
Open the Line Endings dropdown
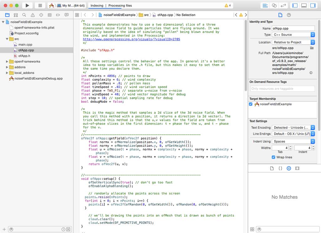pos(294,134)
